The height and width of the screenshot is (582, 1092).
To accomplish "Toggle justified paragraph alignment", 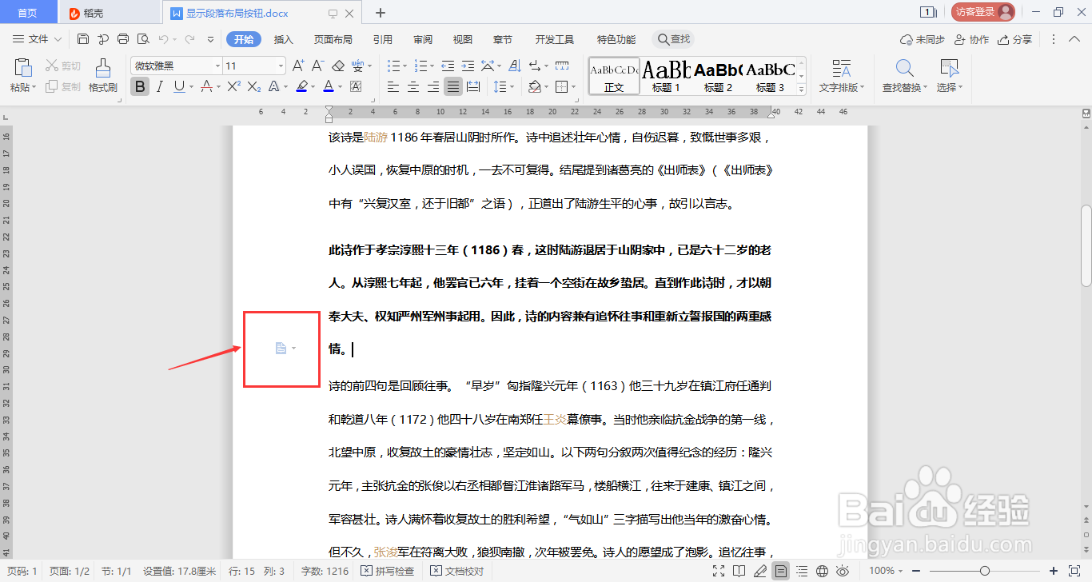I will 452,86.
